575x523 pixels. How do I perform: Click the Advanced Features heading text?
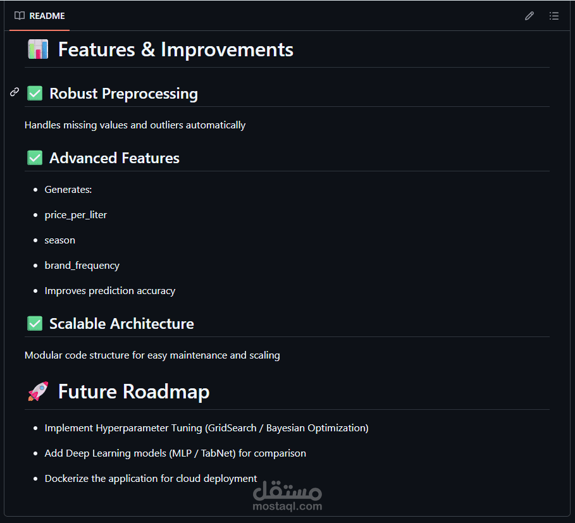pos(114,158)
